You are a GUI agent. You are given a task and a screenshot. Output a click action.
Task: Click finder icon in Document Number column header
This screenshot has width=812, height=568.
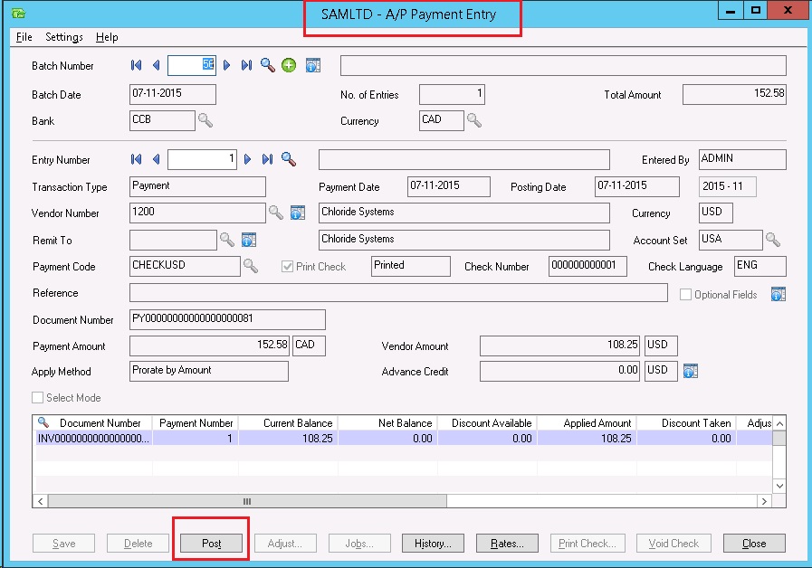[x=43, y=422]
